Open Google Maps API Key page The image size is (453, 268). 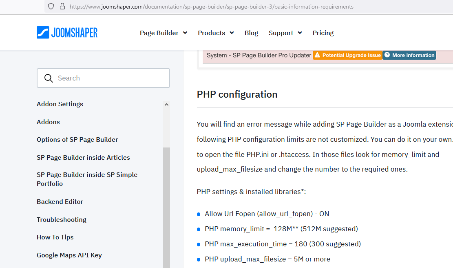coord(69,255)
